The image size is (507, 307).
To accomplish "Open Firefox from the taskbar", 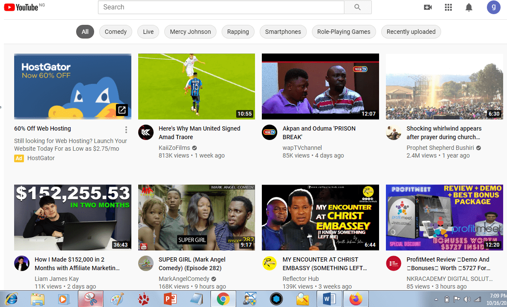I will click(x=356, y=299).
